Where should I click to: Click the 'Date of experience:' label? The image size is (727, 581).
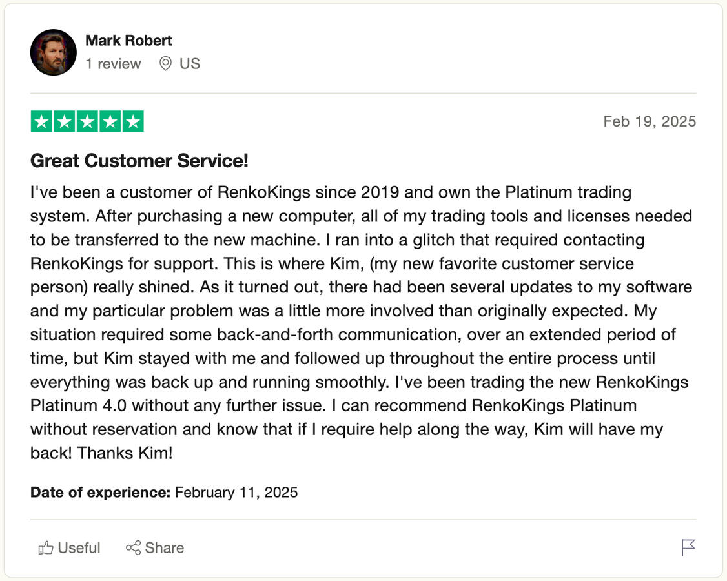point(100,493)
